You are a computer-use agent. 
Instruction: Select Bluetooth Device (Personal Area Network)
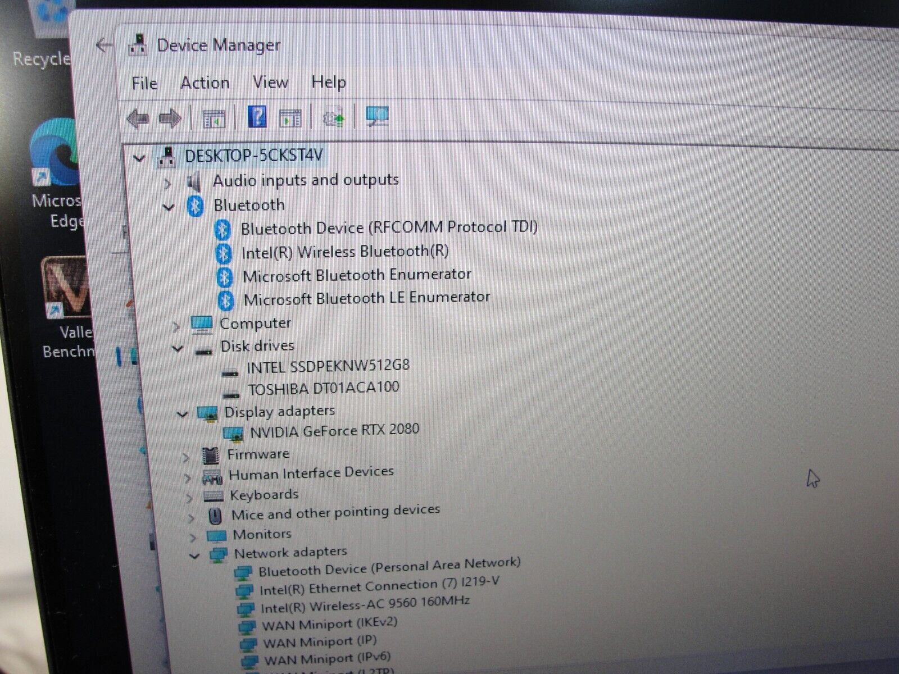click(x=389, y=567)
